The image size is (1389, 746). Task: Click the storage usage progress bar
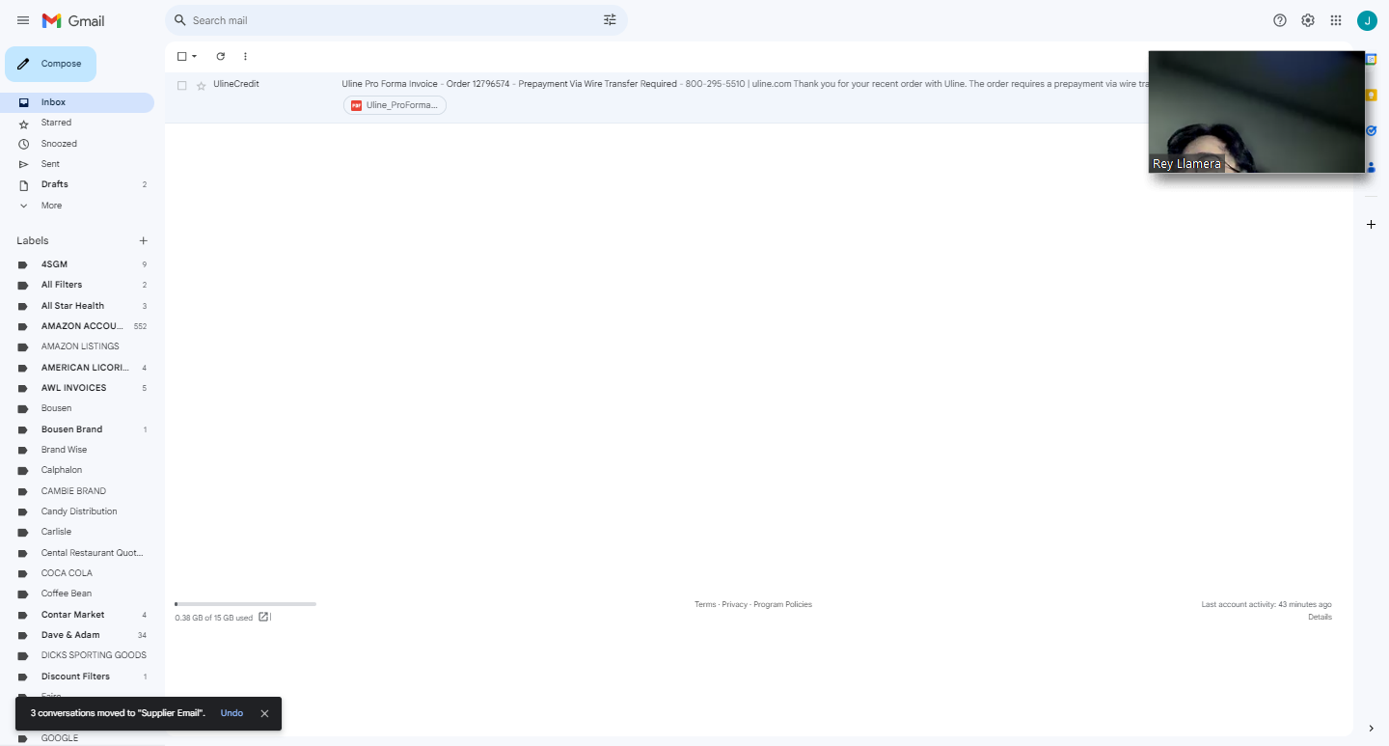click(x=246, y=604)
